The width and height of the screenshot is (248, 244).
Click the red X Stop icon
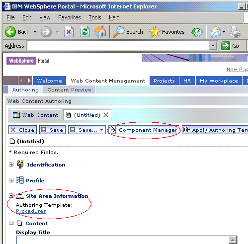(x=69, y=32)
